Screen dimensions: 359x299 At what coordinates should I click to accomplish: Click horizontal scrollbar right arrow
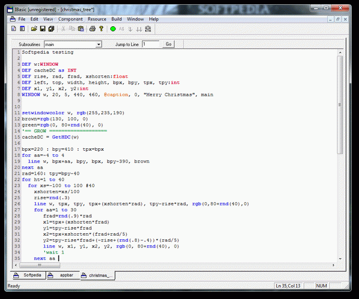[x=334, y=265]
